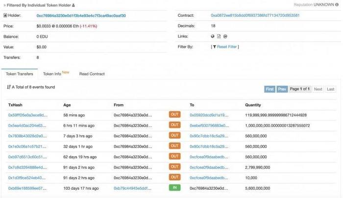
Task: Click the holder profile icon beside Filtered title
Action: tap(73, 5)
